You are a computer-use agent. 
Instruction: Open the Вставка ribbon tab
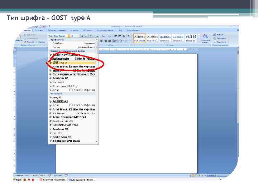pos(39,30)
